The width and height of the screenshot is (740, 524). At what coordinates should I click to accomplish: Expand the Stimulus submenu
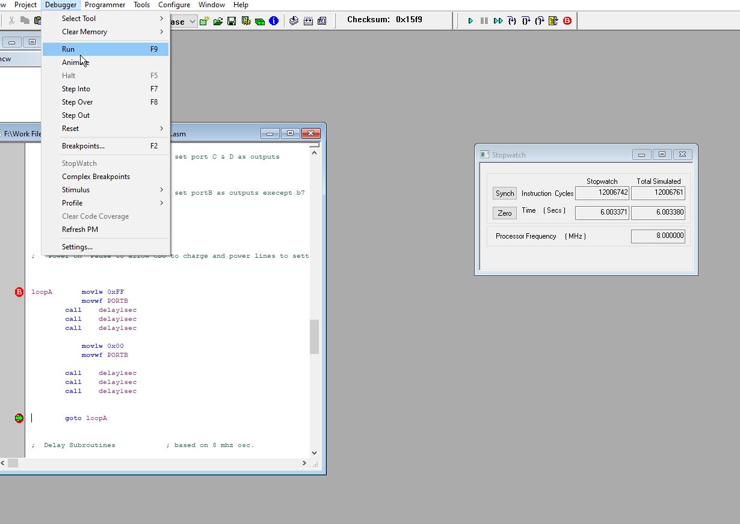(106, 190)
